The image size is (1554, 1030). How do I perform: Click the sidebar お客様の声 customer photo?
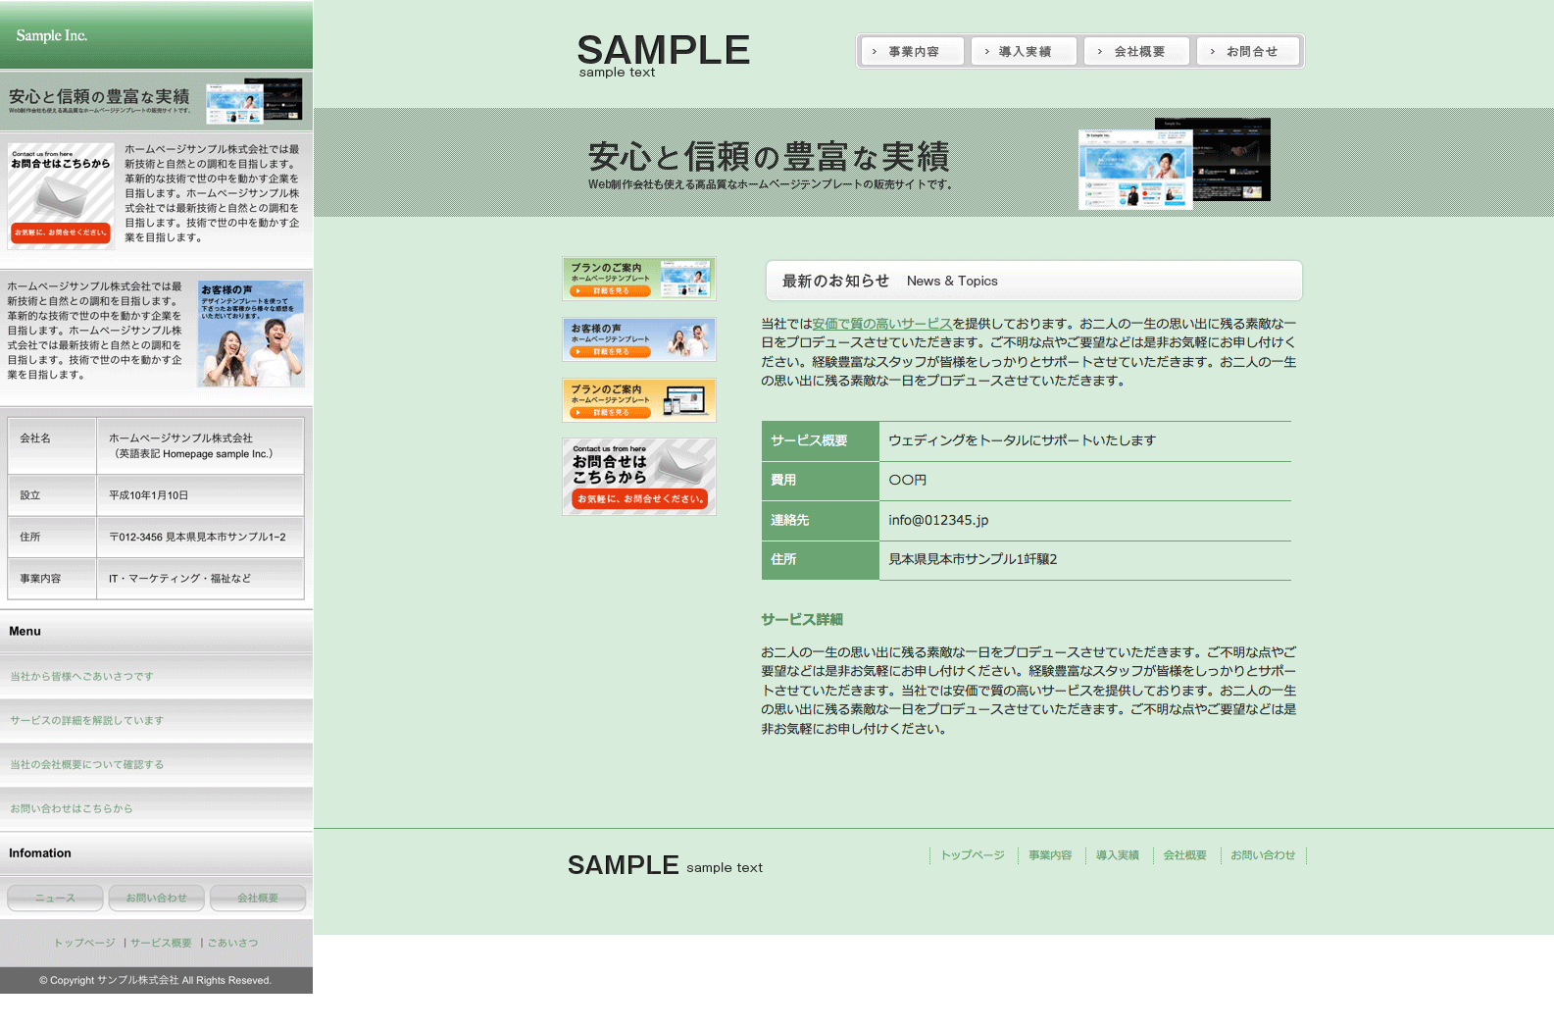tap(250, 334)
